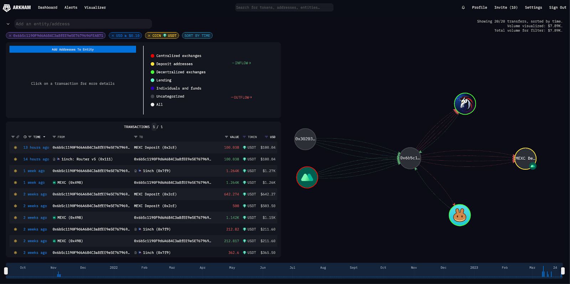
Task: Open the VALUE column filter icon
Action: 226,137
